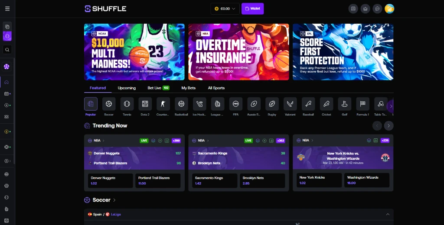Bet on Washington Wizards at 16.00
Image resolution: width=444 pixels, height=225 pixels.
coord(367,180)
